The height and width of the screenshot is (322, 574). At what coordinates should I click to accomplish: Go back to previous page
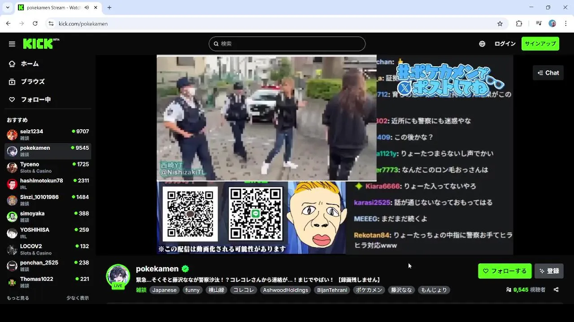pyautogui.click(x=8, y=24)
